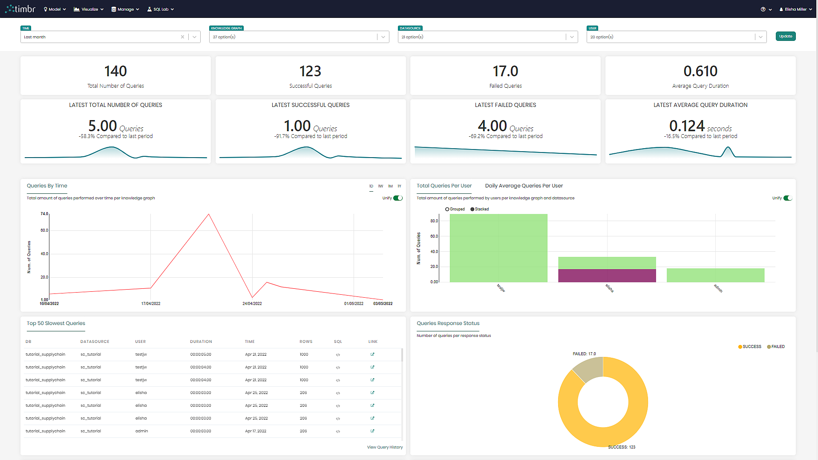Screen dimensions: 818x460
Task: Open the SQL code icon for the slowest query
Action: [338, 354]
